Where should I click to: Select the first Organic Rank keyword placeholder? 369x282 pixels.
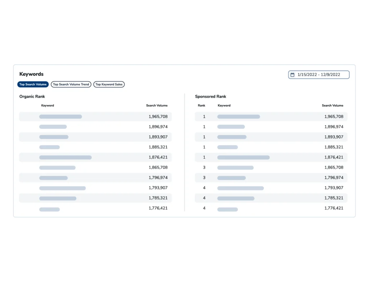coord(61,117)
